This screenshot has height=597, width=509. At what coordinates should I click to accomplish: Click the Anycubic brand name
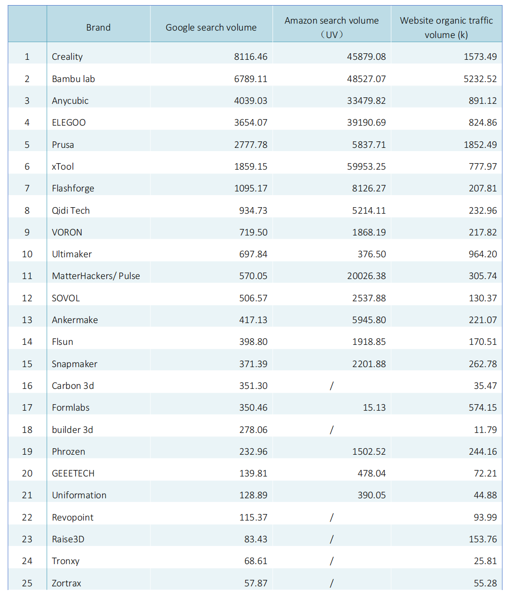coord(70,101)
